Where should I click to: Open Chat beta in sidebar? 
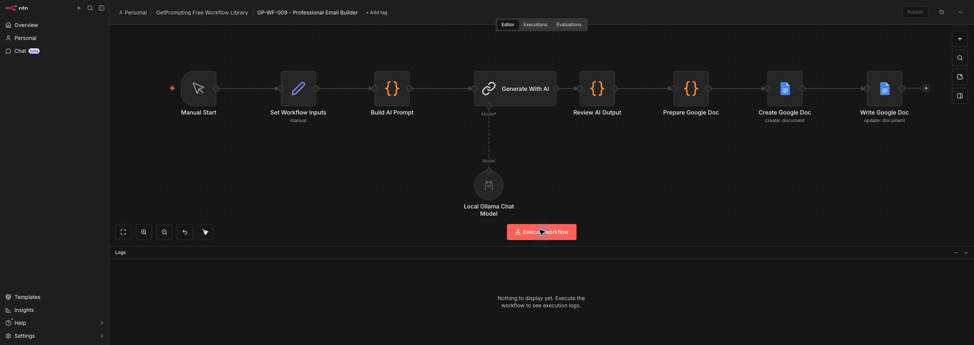[x=54, y=51]
